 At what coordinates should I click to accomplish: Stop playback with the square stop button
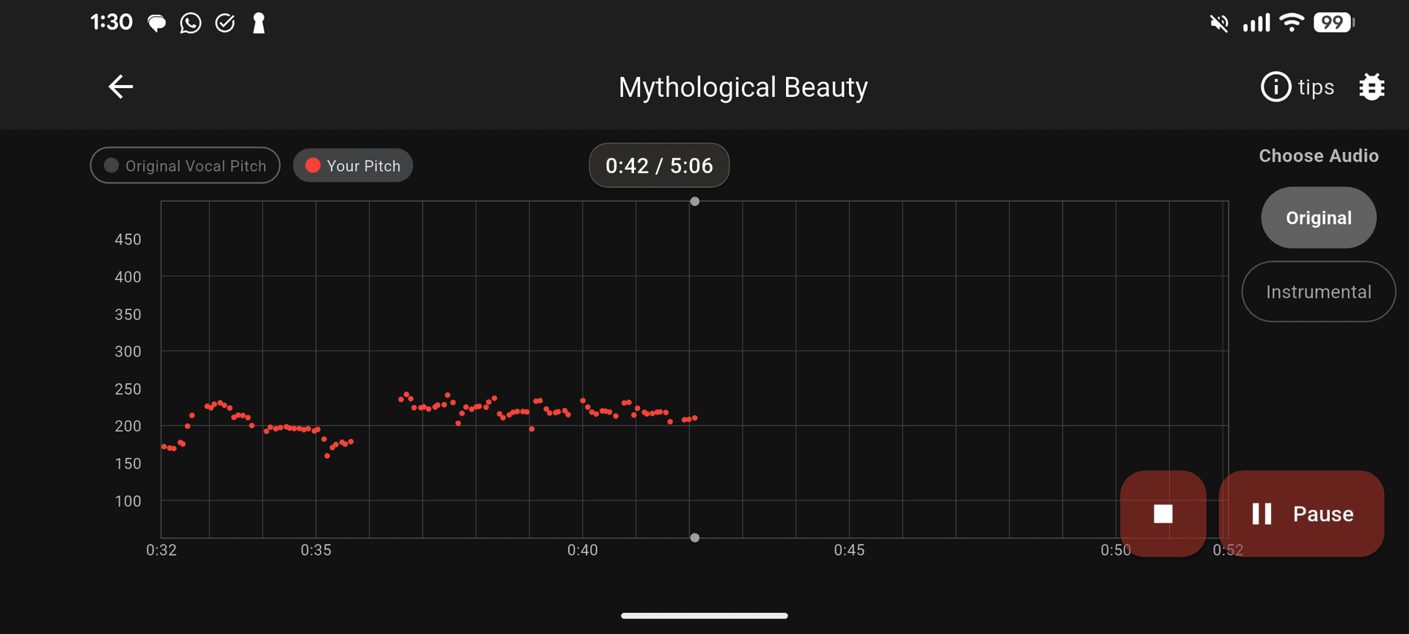click(x=1163, y=514)
